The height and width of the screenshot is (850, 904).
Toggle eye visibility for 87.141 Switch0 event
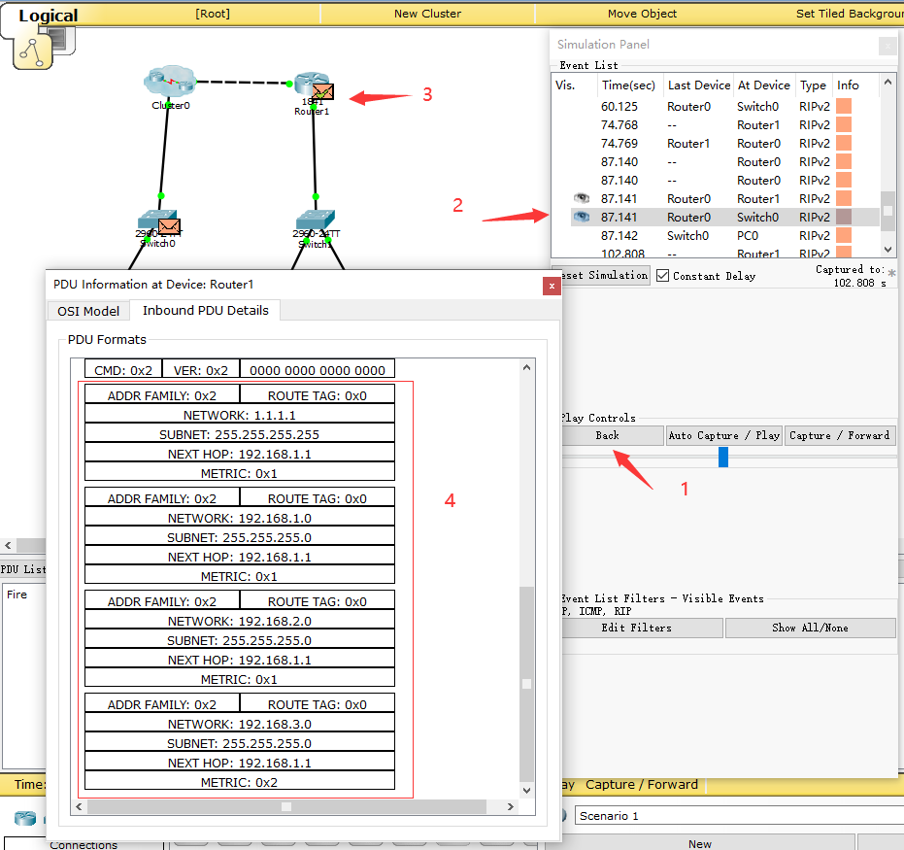[x=581, y=217]
